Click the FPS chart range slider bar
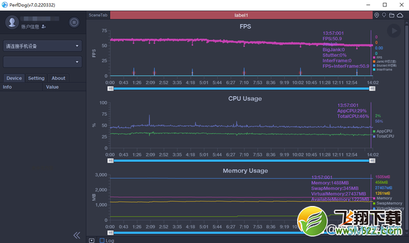The width and height of the screenshot is (409, 243). 242,89
